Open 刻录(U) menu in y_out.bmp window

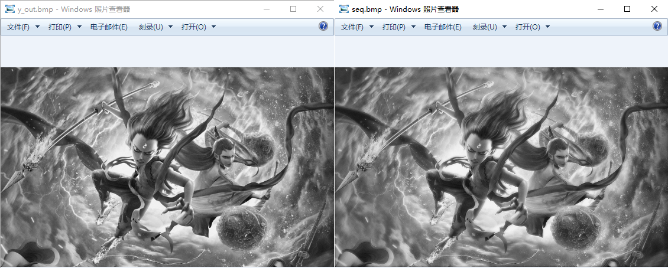point(151,27)
